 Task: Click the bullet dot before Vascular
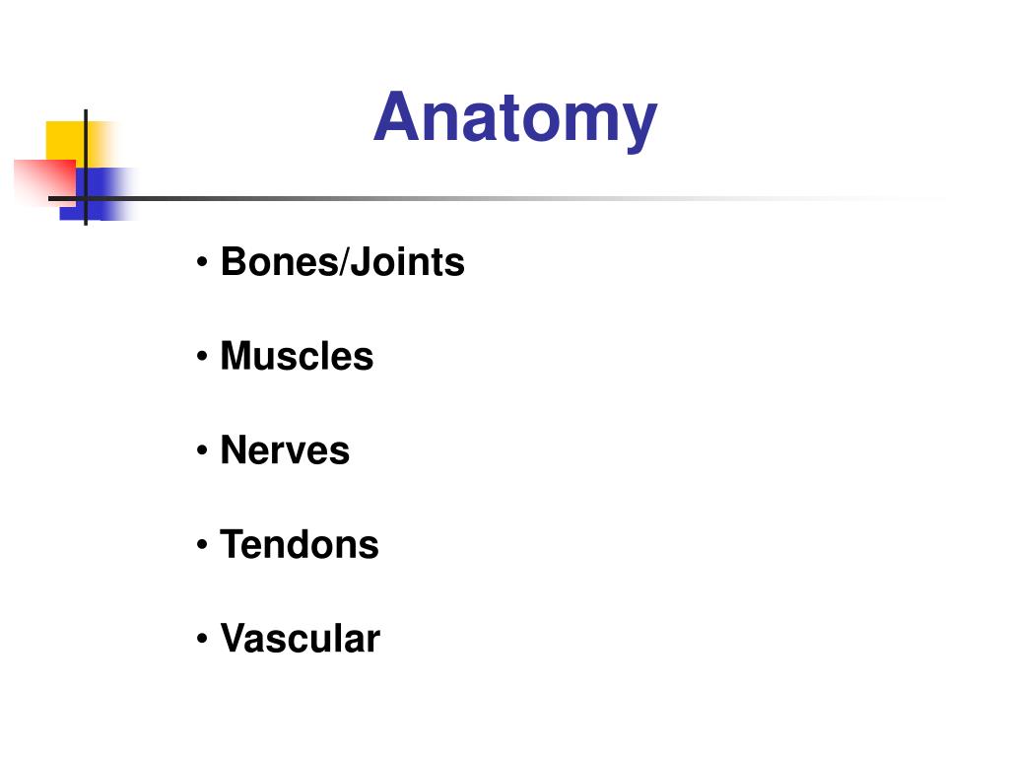(202, 639)
